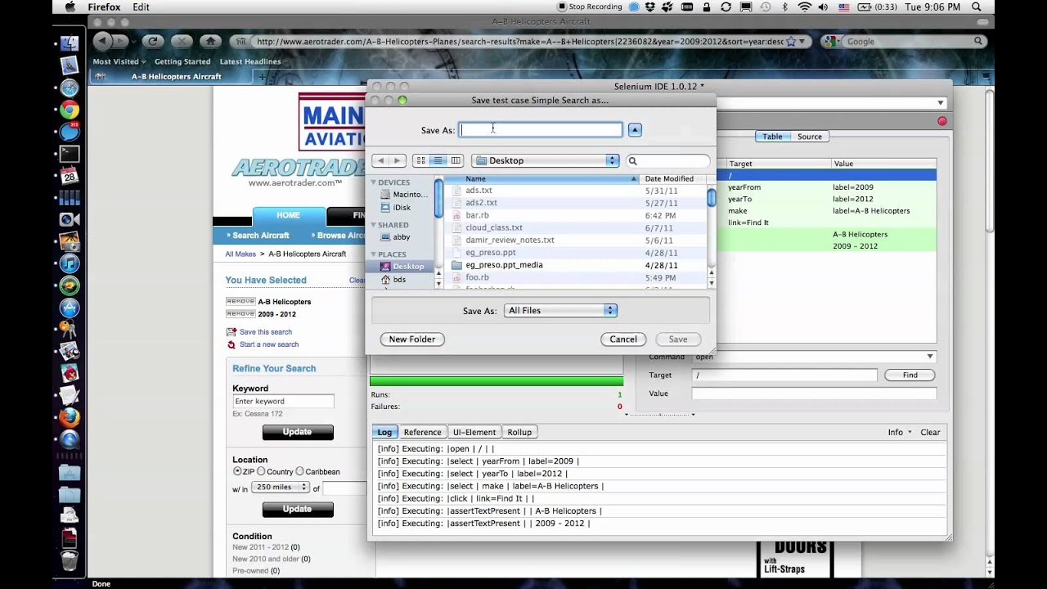The image size is (1047, 589).
Task: Open the Wi-Fi status menu
Action: (805, 7)
